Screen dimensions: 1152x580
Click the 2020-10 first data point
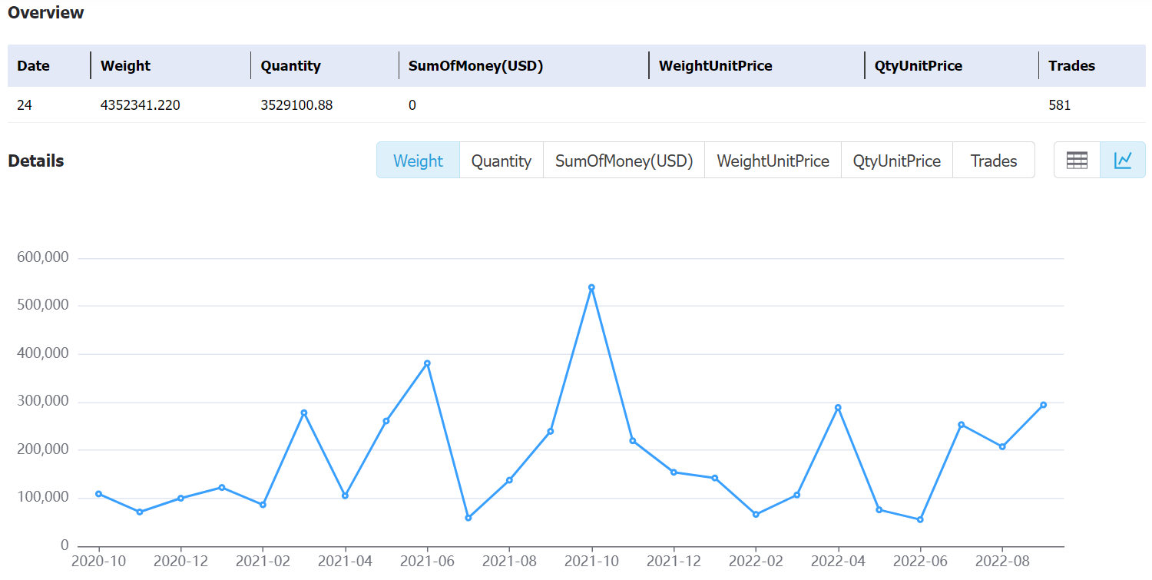(98, 494)
